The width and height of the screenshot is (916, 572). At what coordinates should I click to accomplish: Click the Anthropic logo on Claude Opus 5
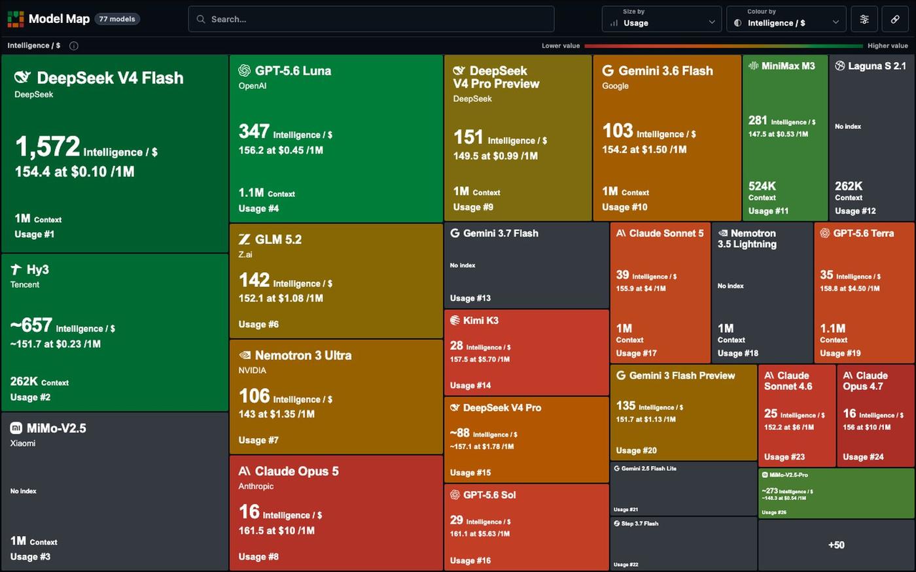pyautogui.click(x=245, y=471)
